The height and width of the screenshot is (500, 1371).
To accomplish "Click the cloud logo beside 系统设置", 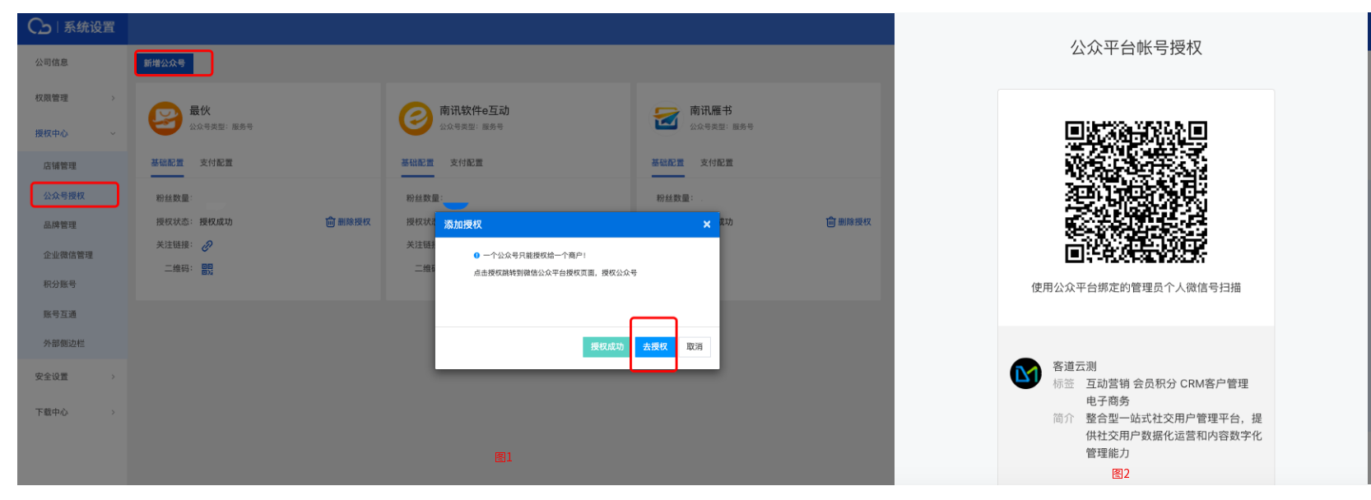I will point(39,27).
